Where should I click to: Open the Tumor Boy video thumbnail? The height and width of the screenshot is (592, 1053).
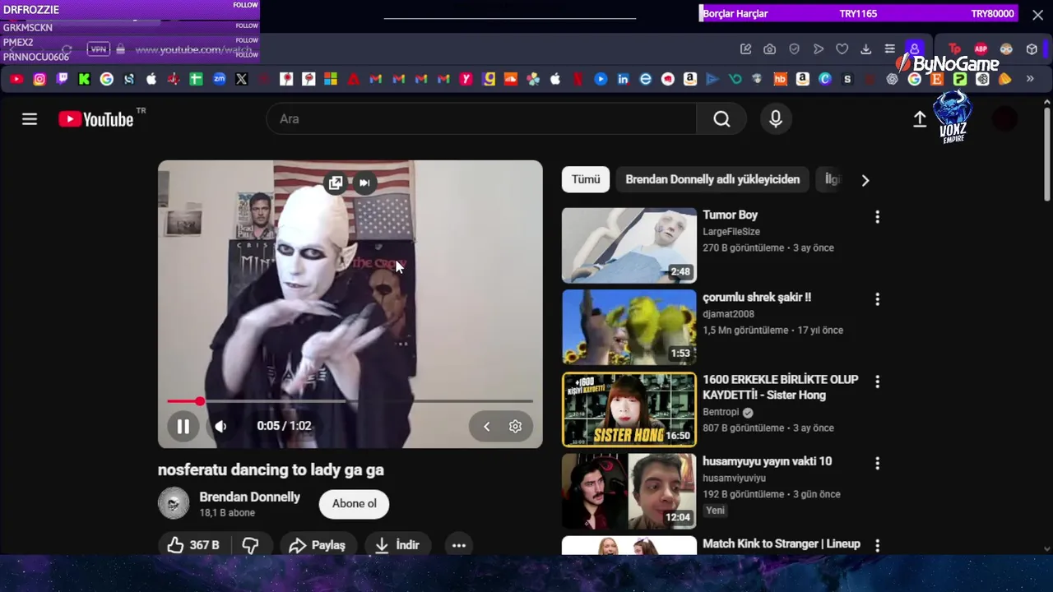(x=629, y=245)
